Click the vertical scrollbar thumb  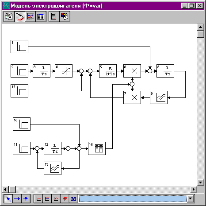(x=201, y=34)
